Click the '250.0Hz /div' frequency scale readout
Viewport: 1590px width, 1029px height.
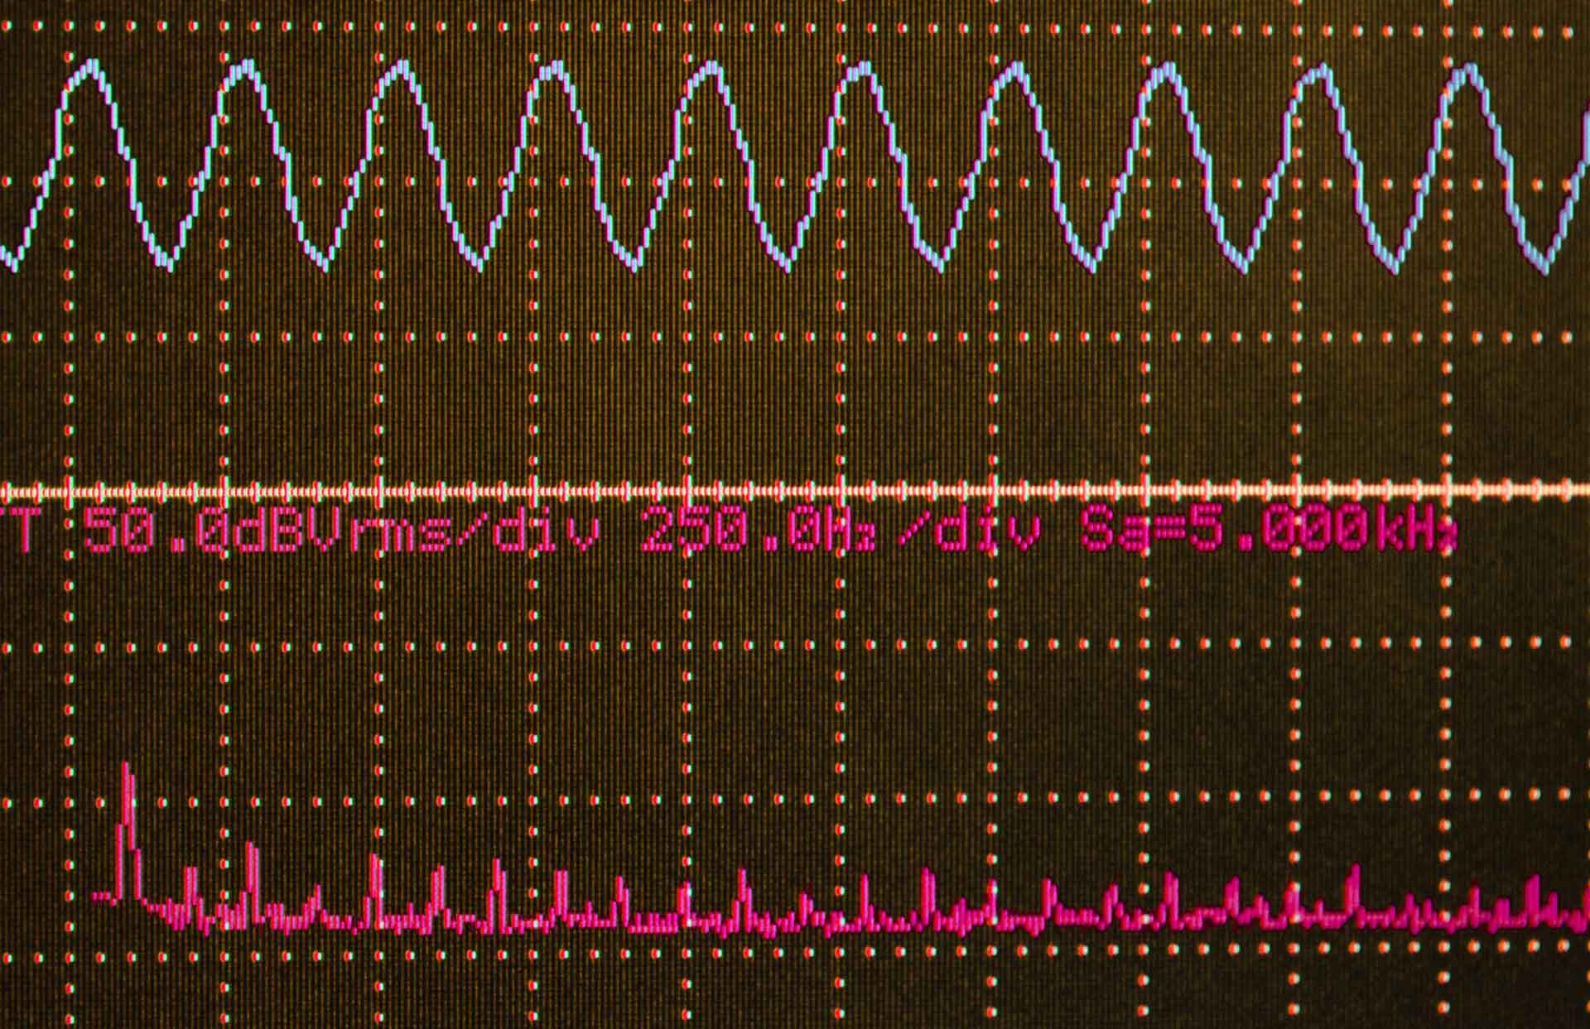point(840,528)
